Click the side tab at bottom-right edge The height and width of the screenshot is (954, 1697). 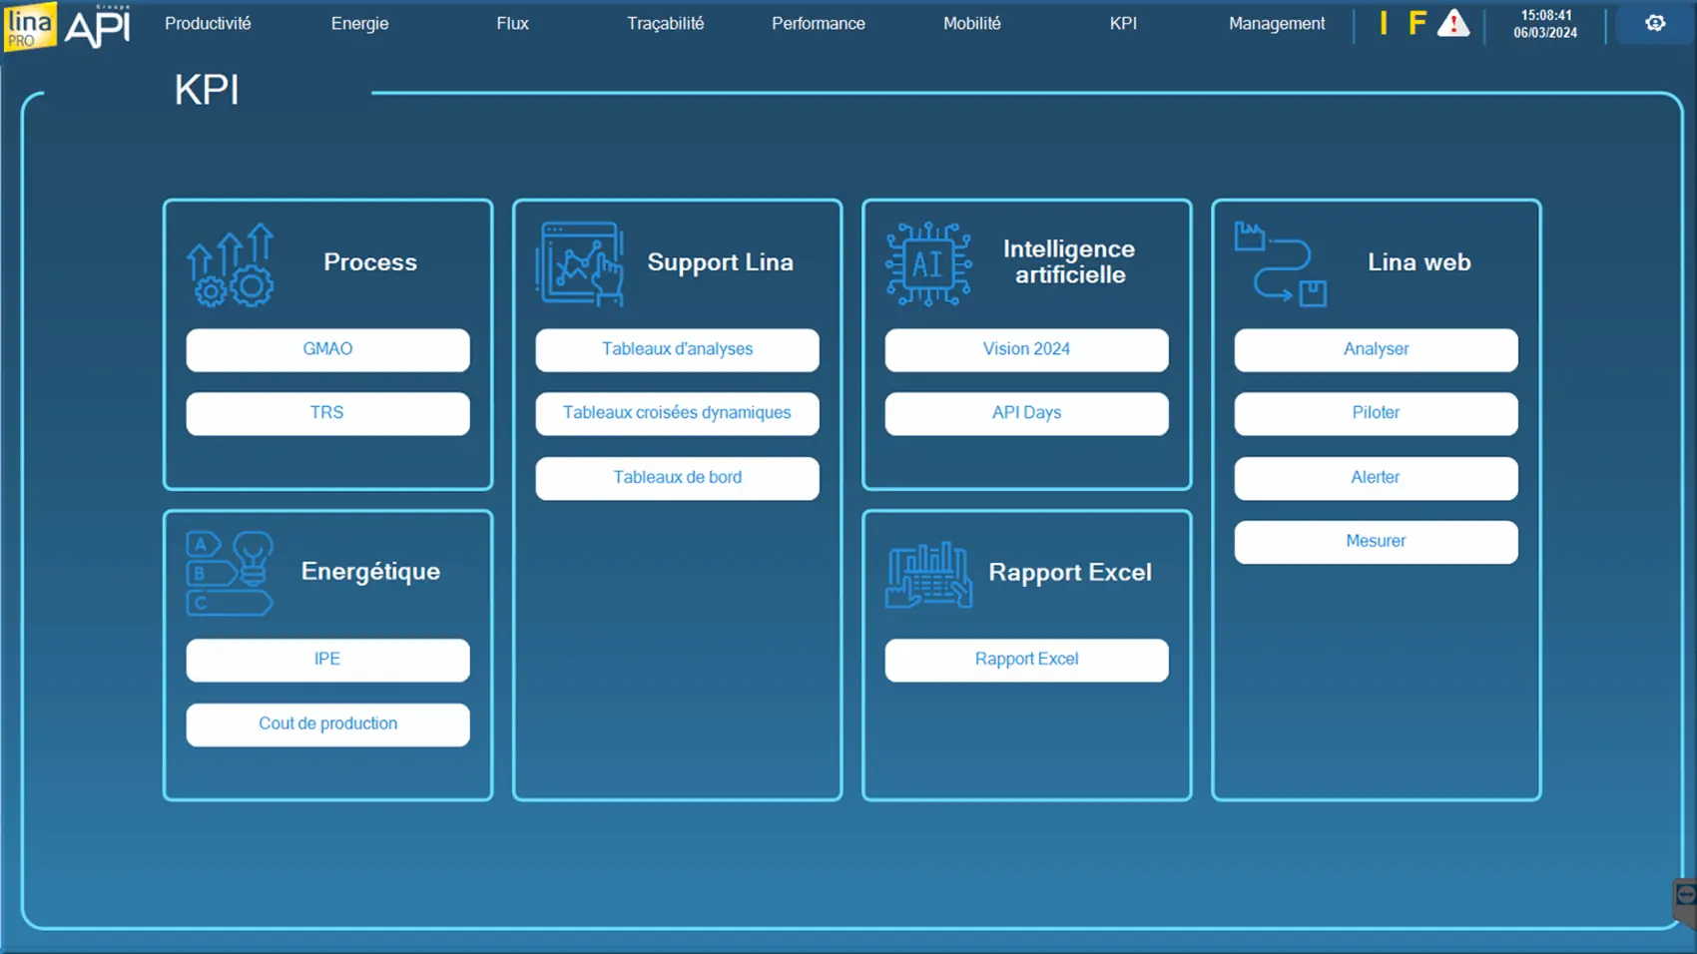1685,897
